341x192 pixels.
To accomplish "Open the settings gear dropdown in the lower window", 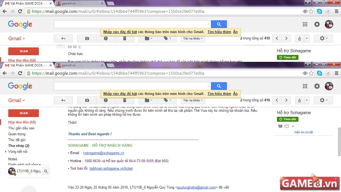I will click(324, 100).
